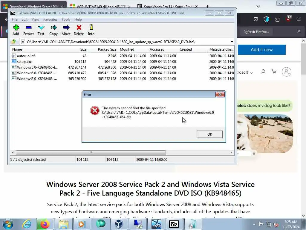
Task: Open VirtualBox from the taskbar
Action: 119,224
